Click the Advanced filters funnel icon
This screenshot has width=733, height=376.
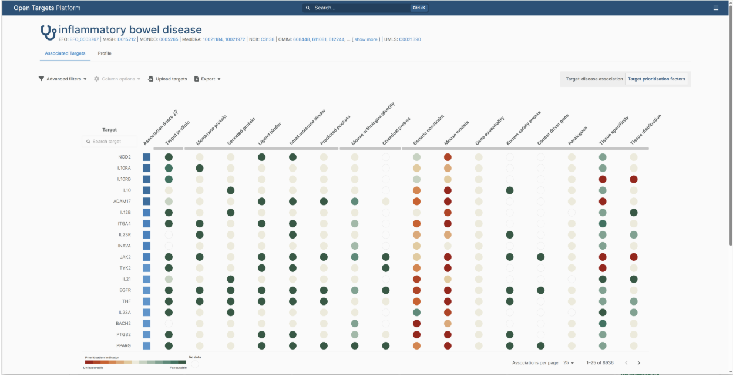pyautogui.click(x=41, y=79)
